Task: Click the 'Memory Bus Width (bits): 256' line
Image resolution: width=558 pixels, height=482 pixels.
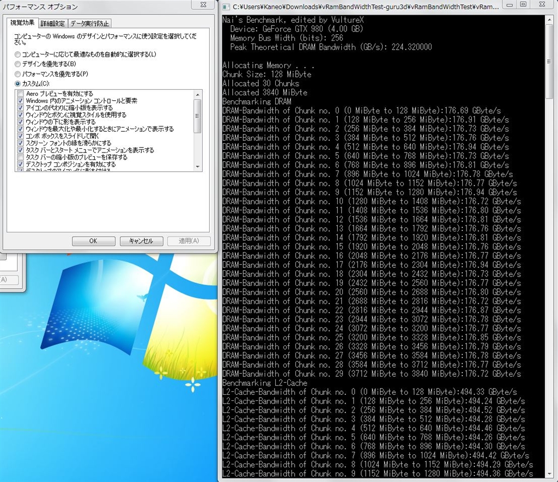Action: 287,38
